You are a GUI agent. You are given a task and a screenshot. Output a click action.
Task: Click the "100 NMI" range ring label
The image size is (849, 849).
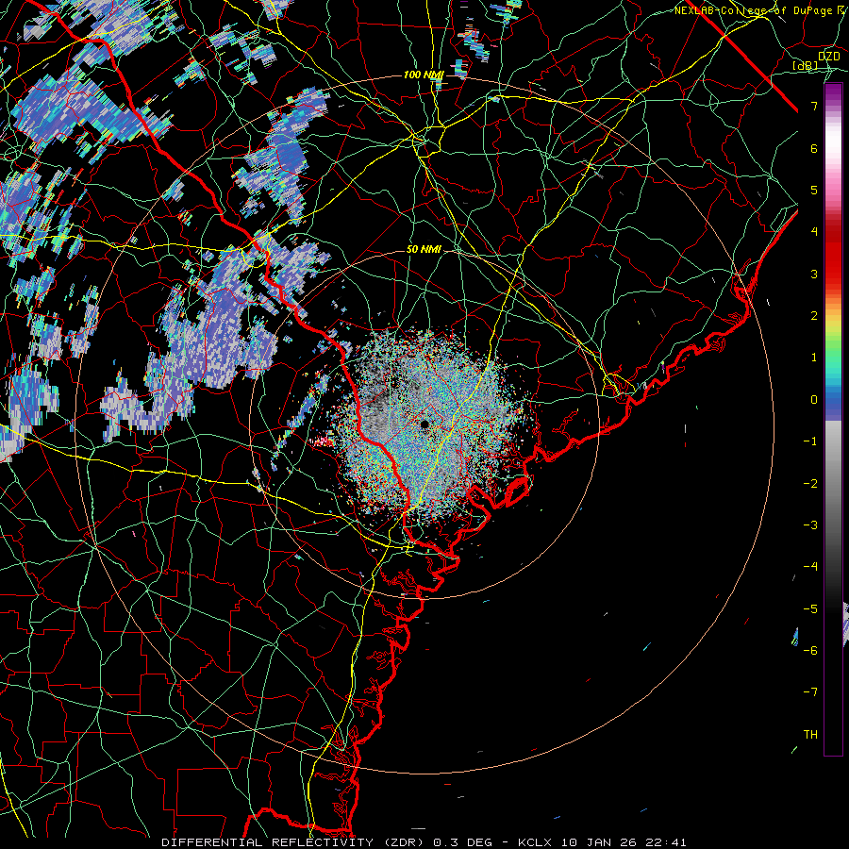click(423, 75)
